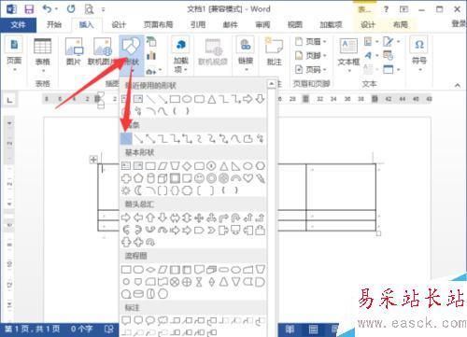
Task: Insert a chart using the bar chart icon
Action: click(x=151, y=56)
